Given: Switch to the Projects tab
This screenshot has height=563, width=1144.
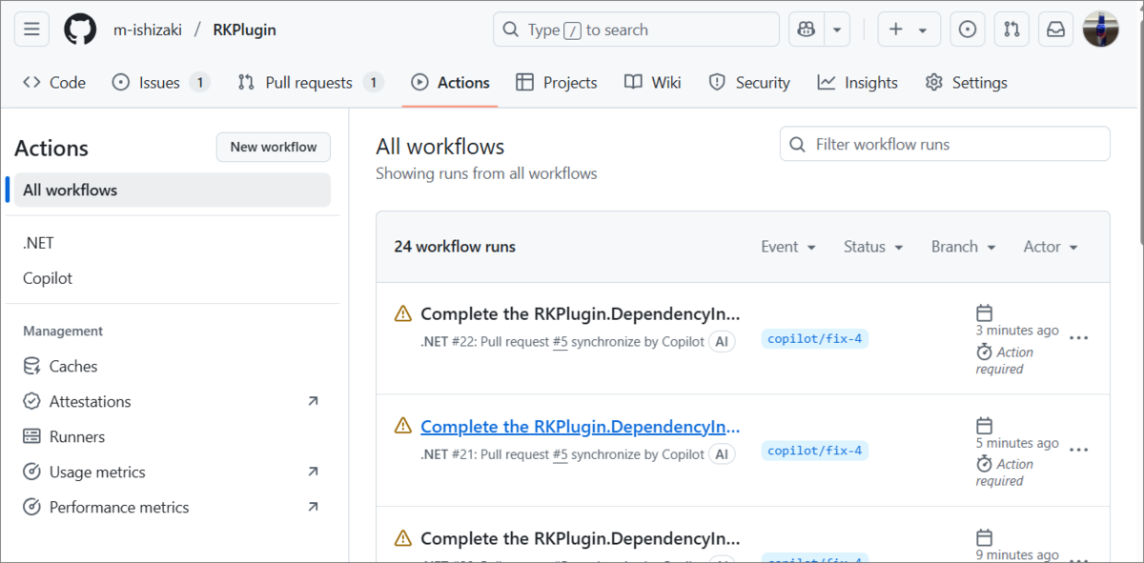Looking at the screenshot, I should pos(557,83).
